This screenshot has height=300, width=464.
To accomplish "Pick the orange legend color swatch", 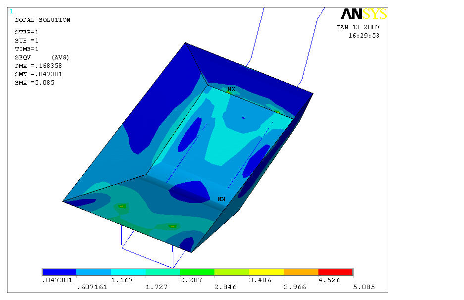I will tap(301, 272).
